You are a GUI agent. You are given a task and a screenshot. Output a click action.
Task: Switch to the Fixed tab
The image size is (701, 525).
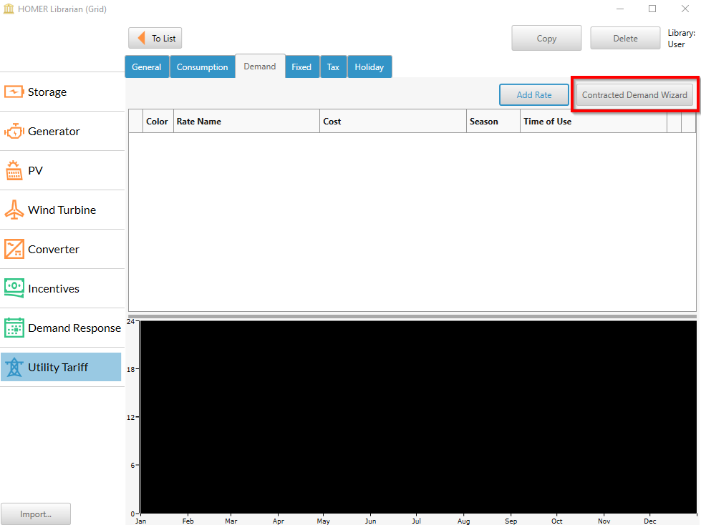tap(301, 67)
